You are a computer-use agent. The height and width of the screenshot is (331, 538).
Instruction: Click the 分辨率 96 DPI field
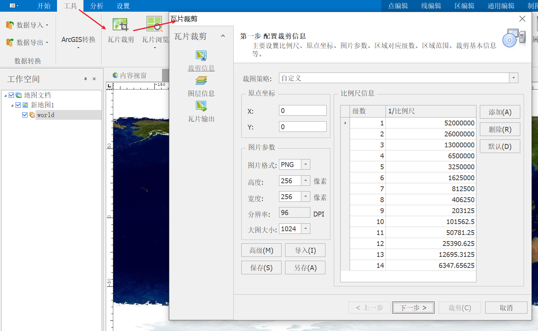[x=294, y=212]
